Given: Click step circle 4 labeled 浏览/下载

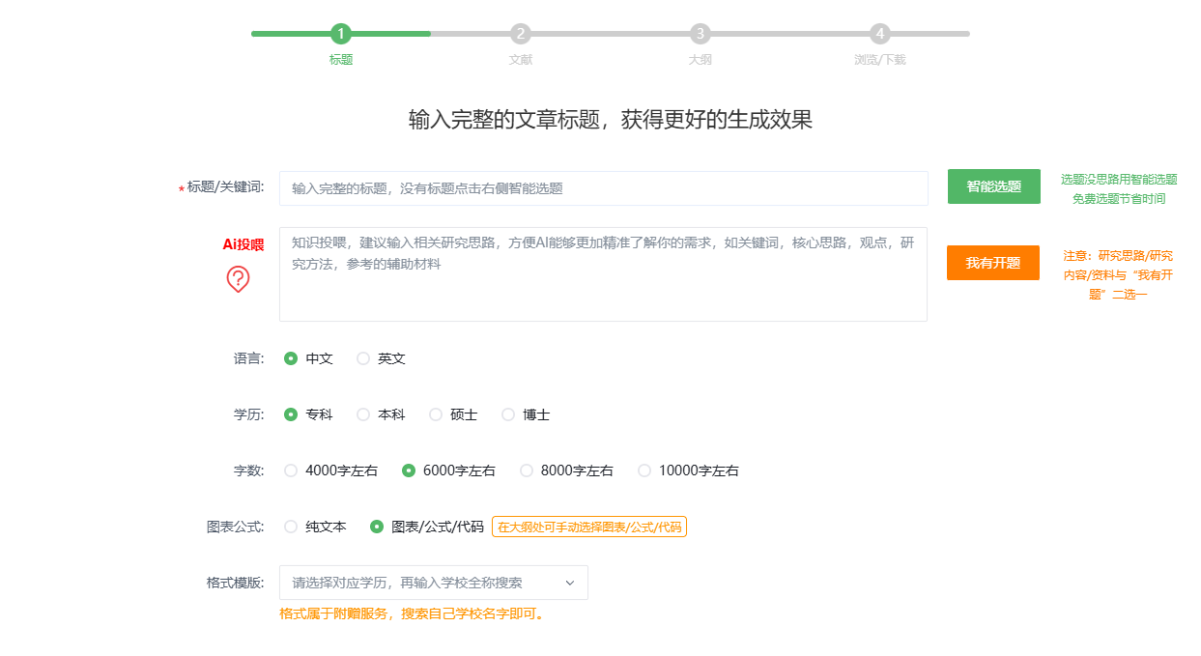Looking at the screenshot, I should point(880,32).
